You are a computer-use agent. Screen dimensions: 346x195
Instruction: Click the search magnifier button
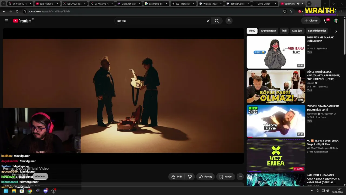click(x=217, y=21)
